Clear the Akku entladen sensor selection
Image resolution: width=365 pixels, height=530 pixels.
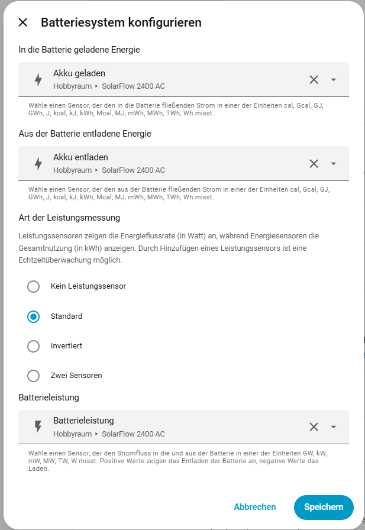click(314, 164)
